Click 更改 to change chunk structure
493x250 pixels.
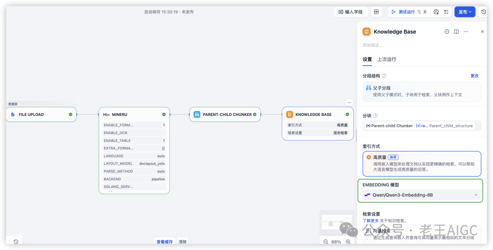point(474,76)
